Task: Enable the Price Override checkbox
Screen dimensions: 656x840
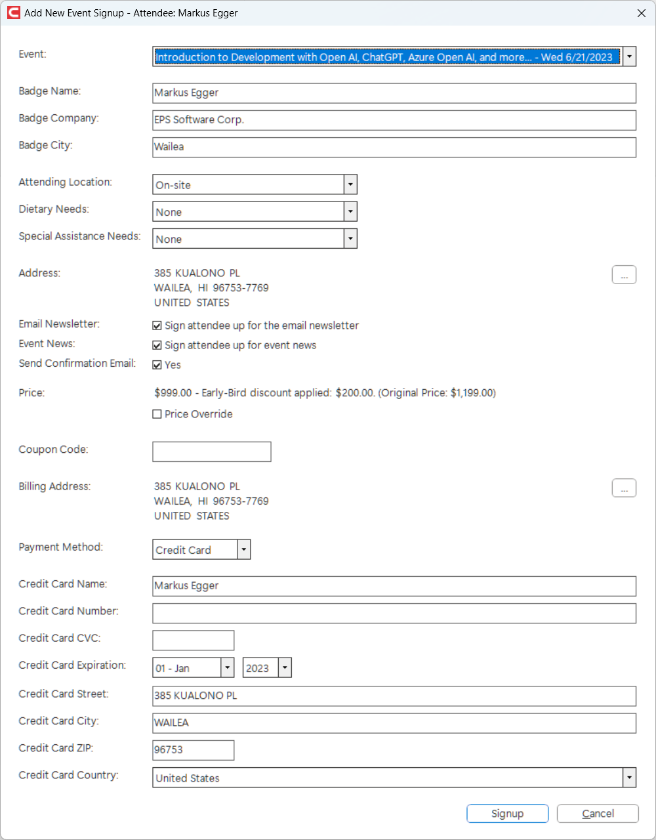Action: pos(157,414)
